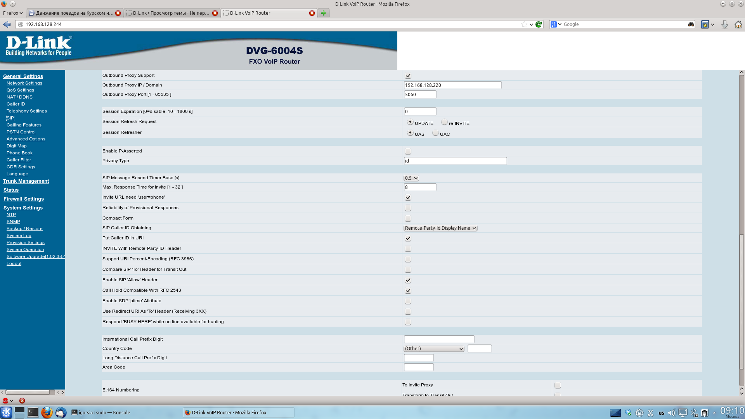Click the Firefox home icon
Image resolution: width=745 pixels, height=419 pixels.
click(738, 24)
